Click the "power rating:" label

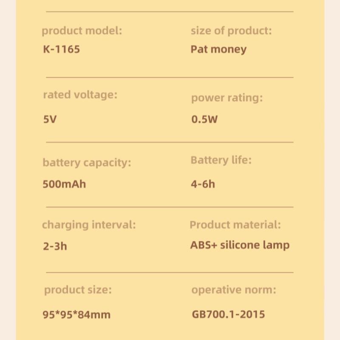point(227,98)
